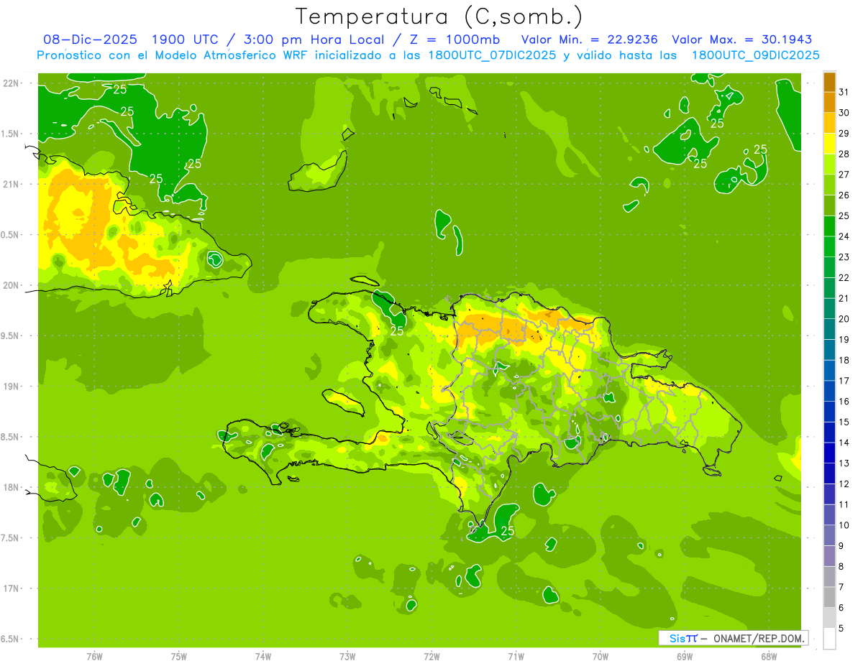Screen dimensions: 863x666
Task: Click the legend value 28
Action: point(844,154)
